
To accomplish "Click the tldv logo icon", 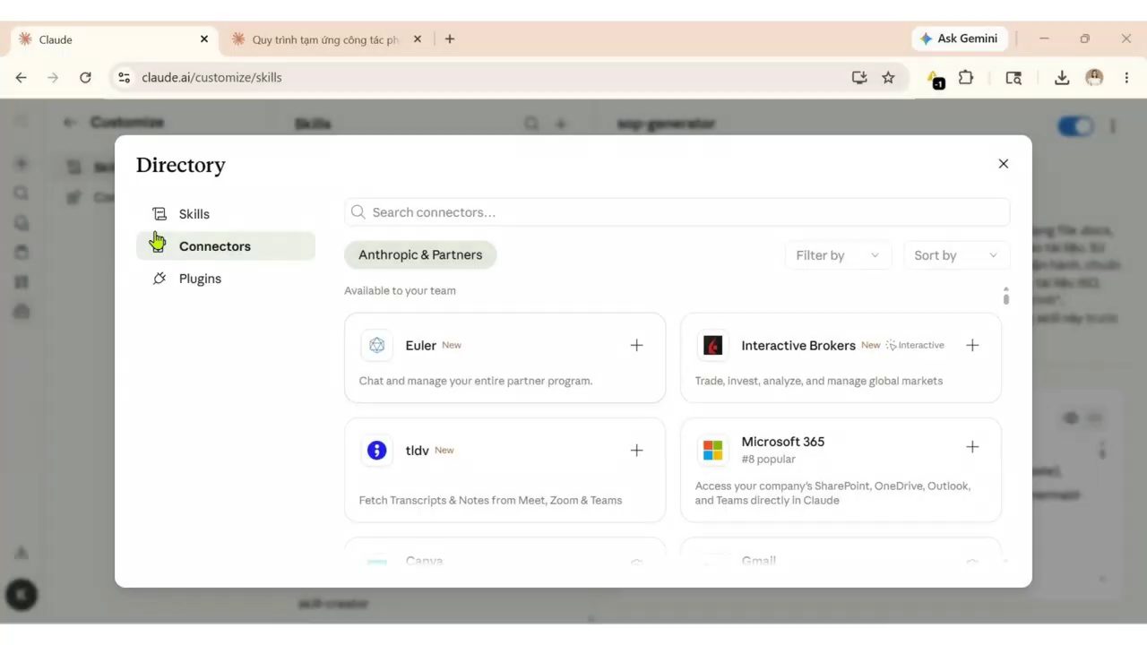I will 376,450.
